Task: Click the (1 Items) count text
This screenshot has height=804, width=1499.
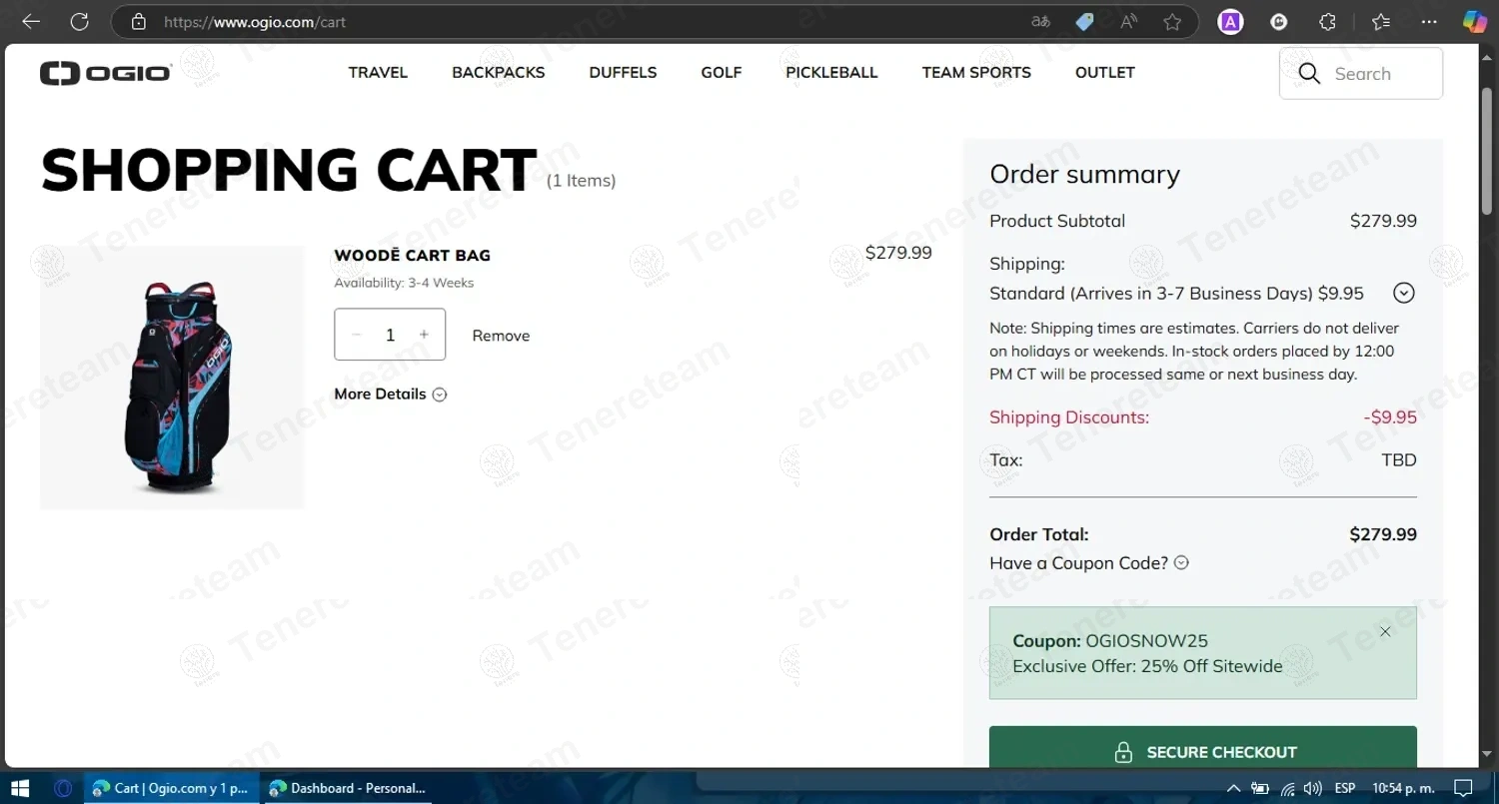Action: 581,181
